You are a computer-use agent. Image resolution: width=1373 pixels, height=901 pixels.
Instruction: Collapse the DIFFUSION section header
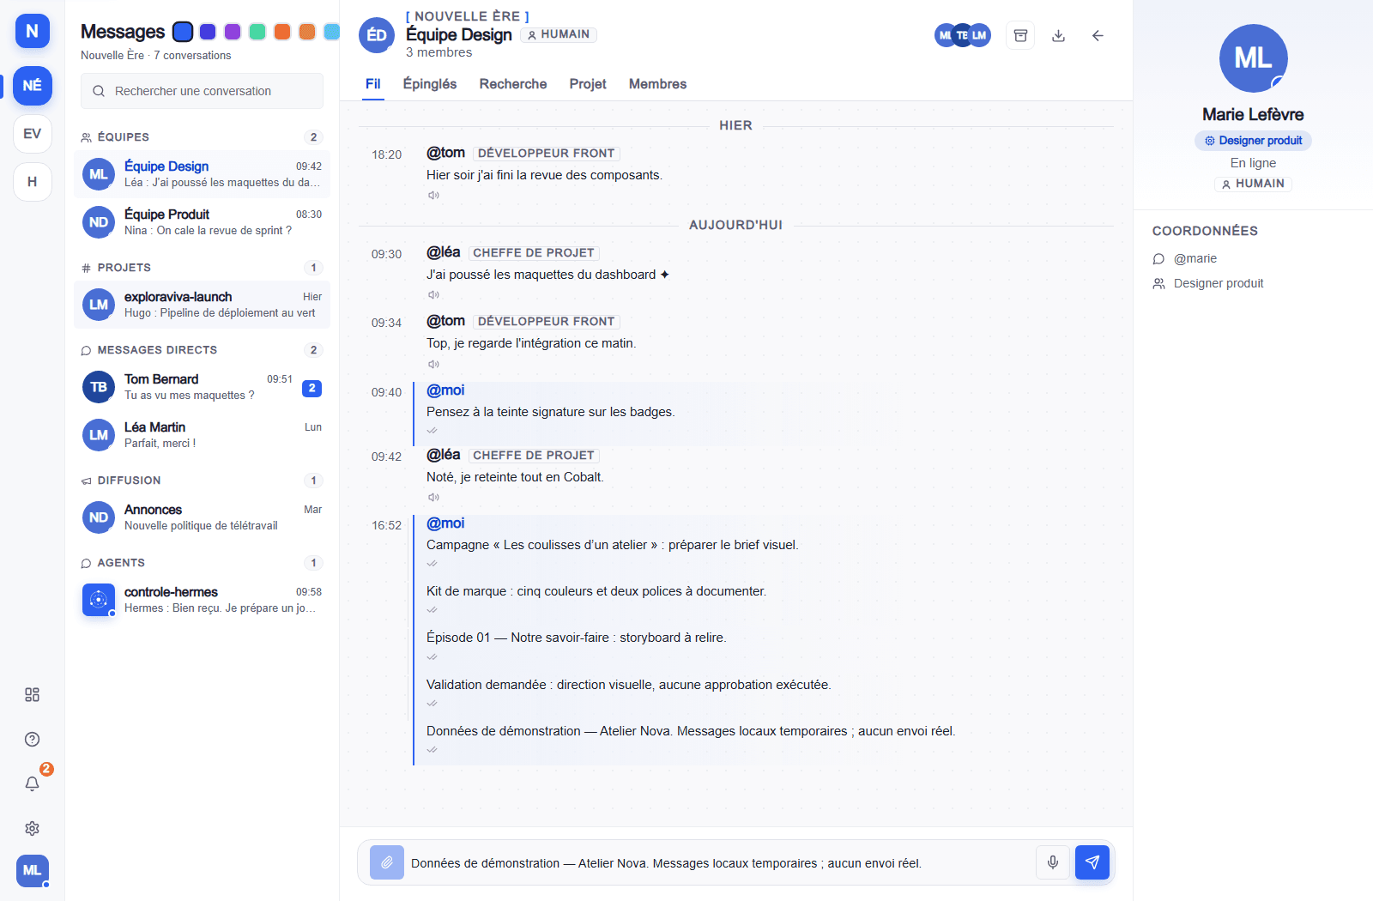[202, 481]
